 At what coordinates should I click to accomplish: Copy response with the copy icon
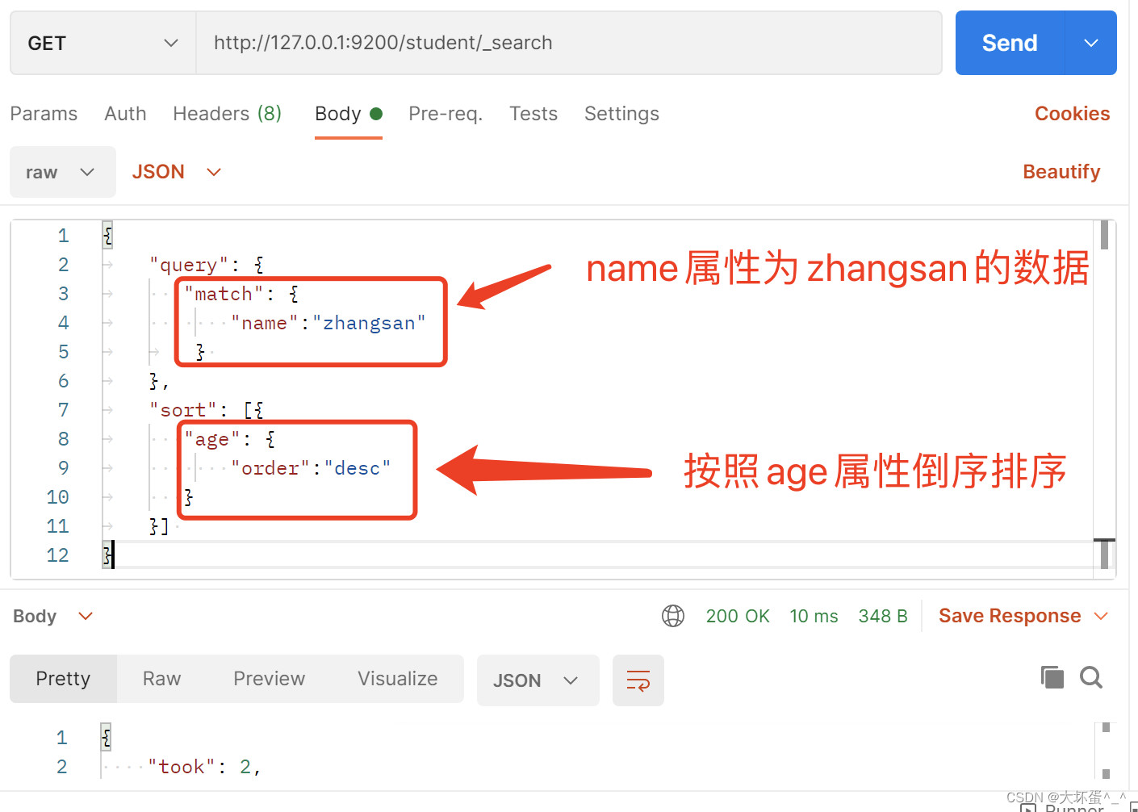tap(1052, 677)
